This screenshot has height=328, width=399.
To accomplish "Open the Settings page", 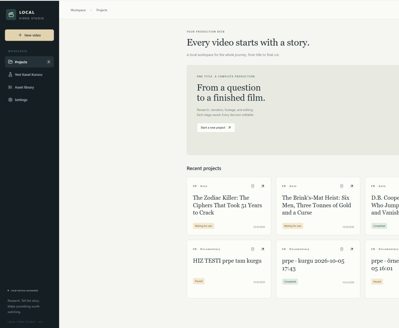I will click(29, 100).
